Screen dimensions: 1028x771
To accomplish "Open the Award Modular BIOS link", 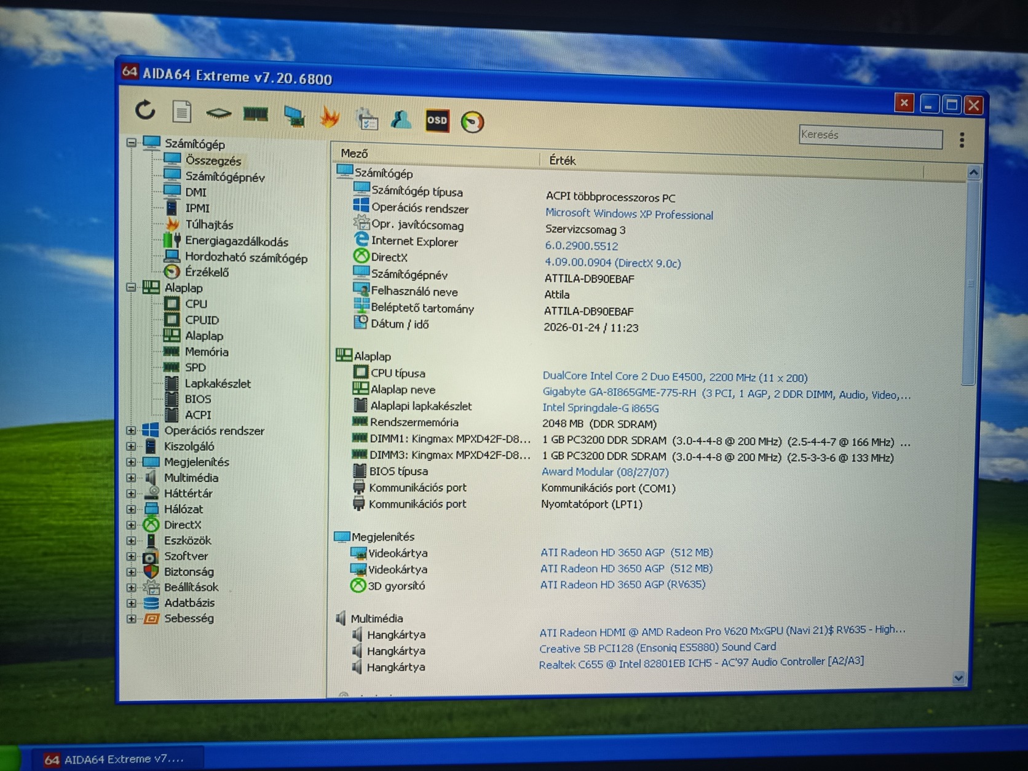I will [604, 472].
